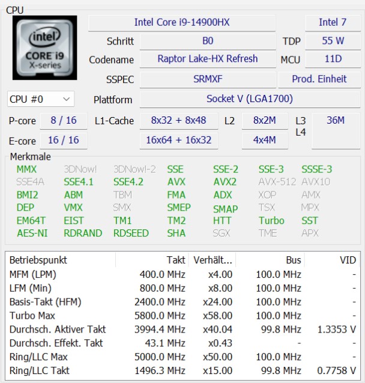This screenshot has height=383, width=365.
Task: Click the EM64T feature label
Action: [31, 221]
